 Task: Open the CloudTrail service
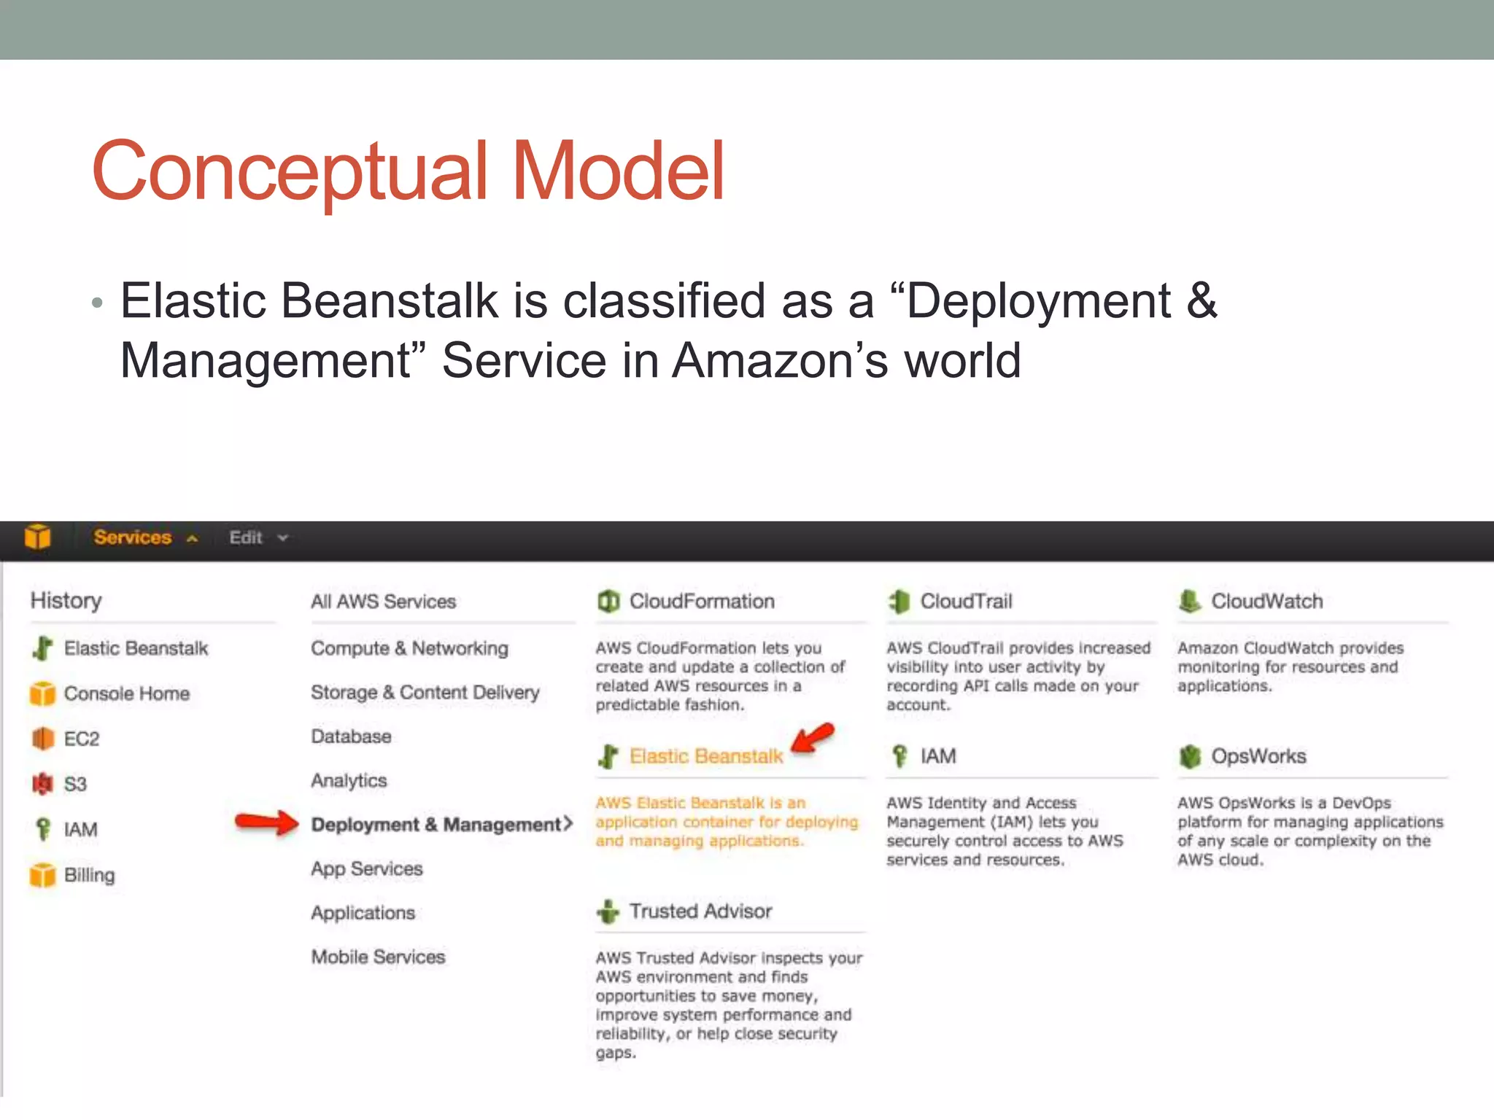click(x=966, y=602)
